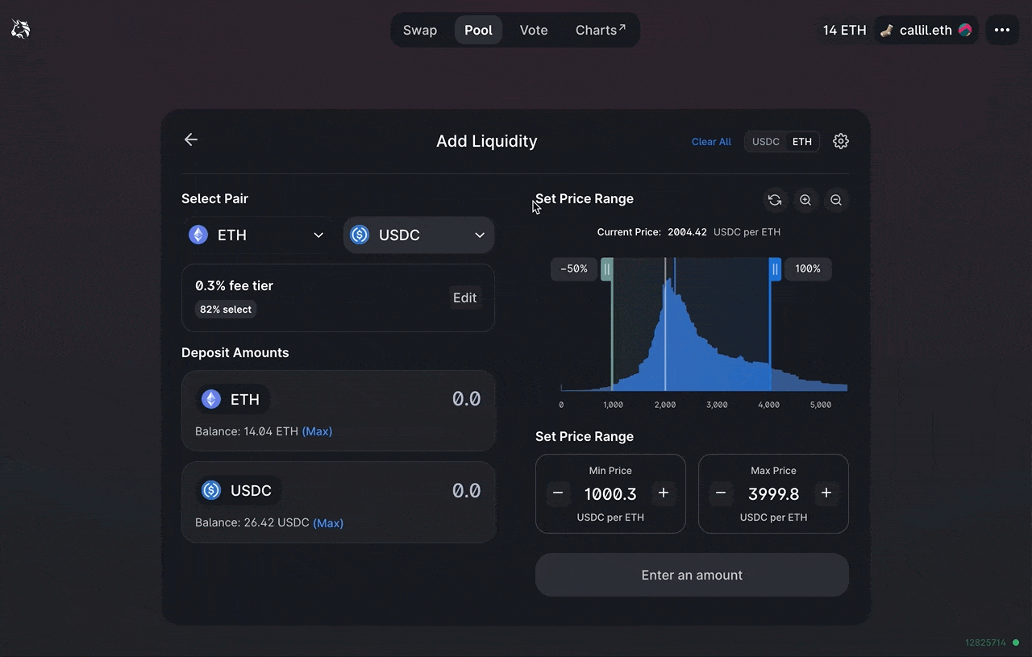
Task: Use Max for ETH balance
Action: (317, 431)
